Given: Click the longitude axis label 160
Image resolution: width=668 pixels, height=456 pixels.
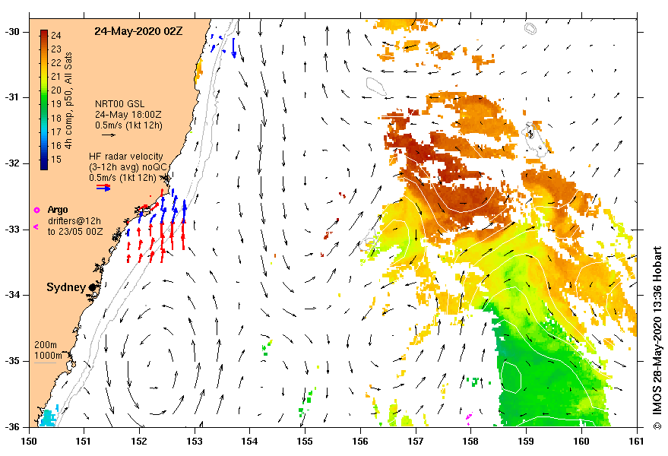Looking at the screenshot, I should (581, 442).
